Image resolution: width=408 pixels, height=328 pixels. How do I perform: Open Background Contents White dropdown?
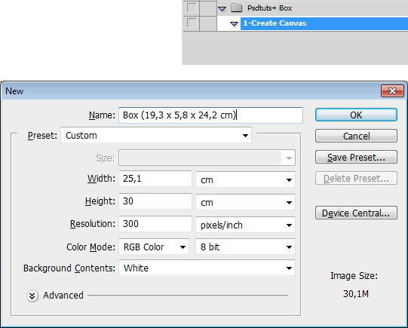(x=207, y=268)
